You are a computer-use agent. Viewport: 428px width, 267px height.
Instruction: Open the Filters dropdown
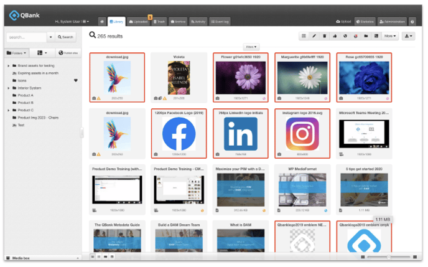click(251, 47)
